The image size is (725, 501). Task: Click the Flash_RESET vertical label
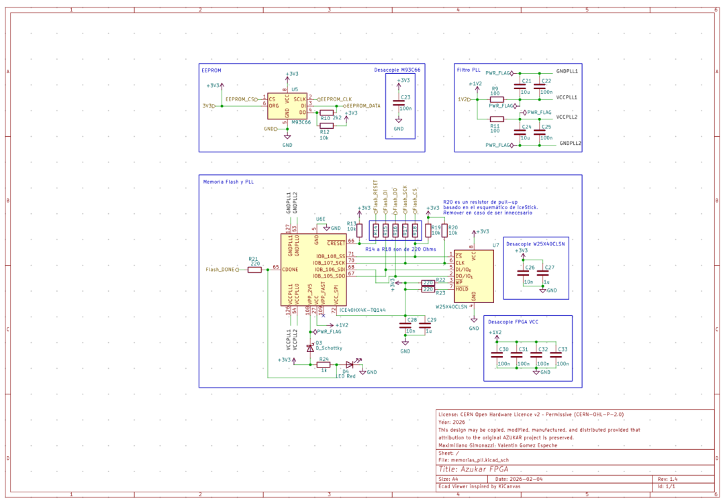[x=375, y=197]
